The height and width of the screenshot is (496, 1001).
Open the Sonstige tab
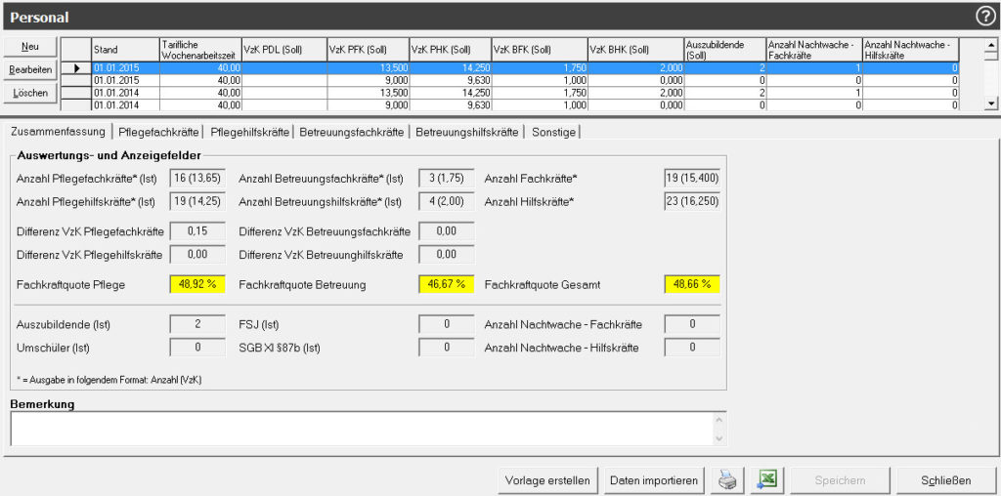click(553, 132)
